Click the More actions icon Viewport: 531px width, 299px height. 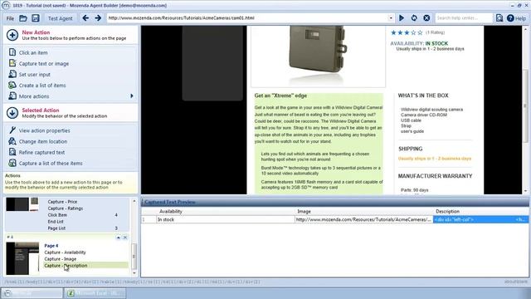(x=12, y=96)
